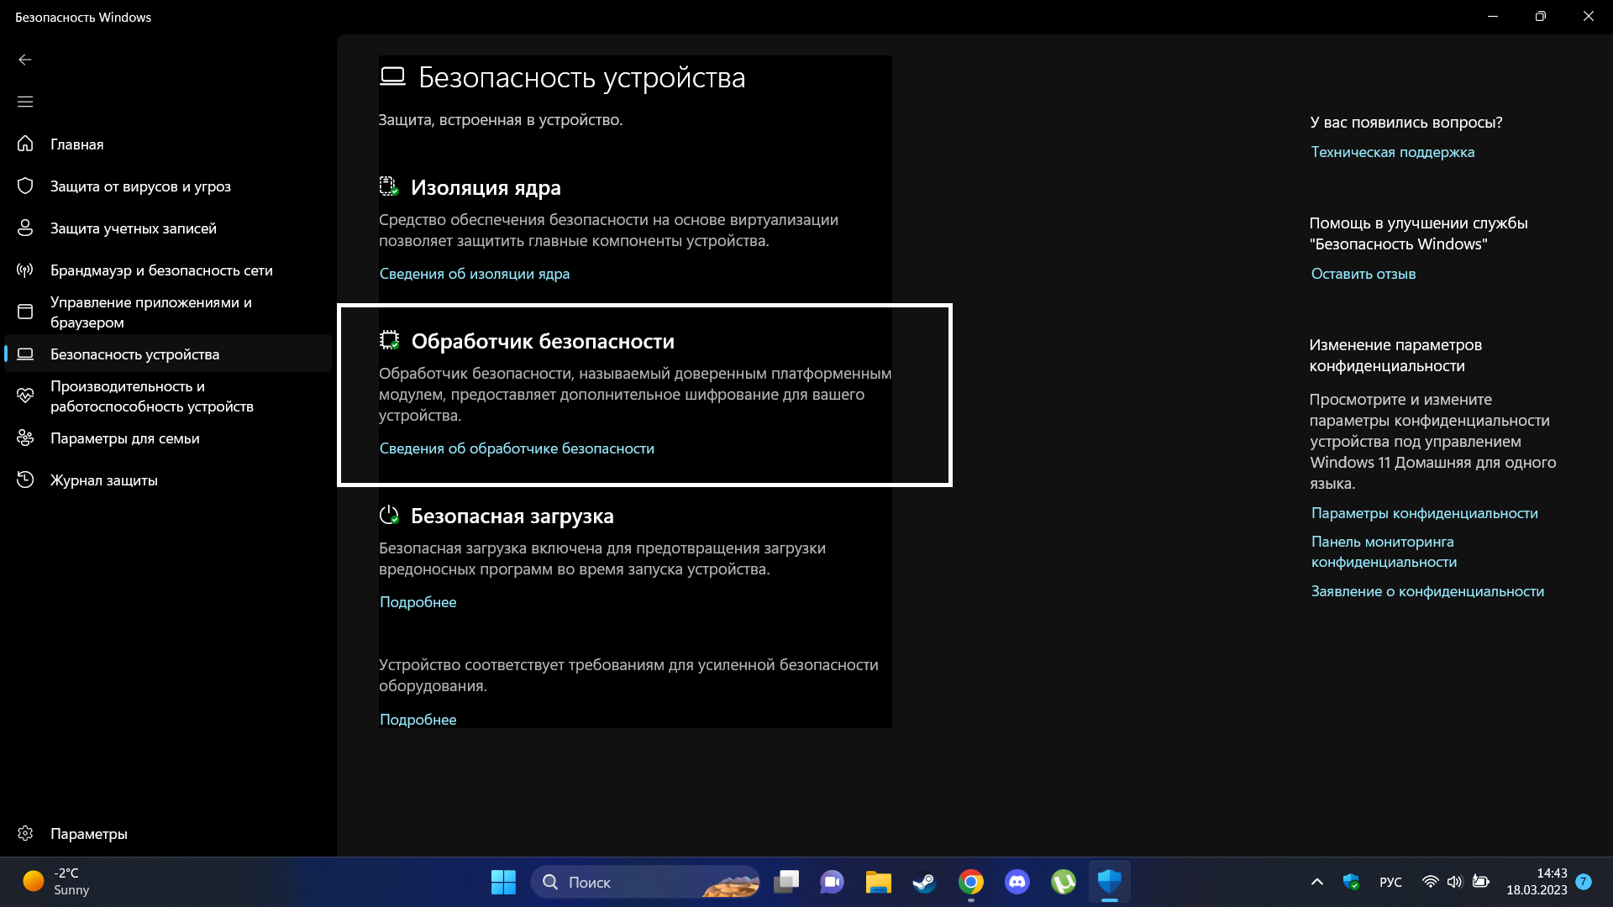Image resolution: width=1613 pixels, height=907 pixels.
Task: Open Discord from the taskbar
Action: point(1017,882)
